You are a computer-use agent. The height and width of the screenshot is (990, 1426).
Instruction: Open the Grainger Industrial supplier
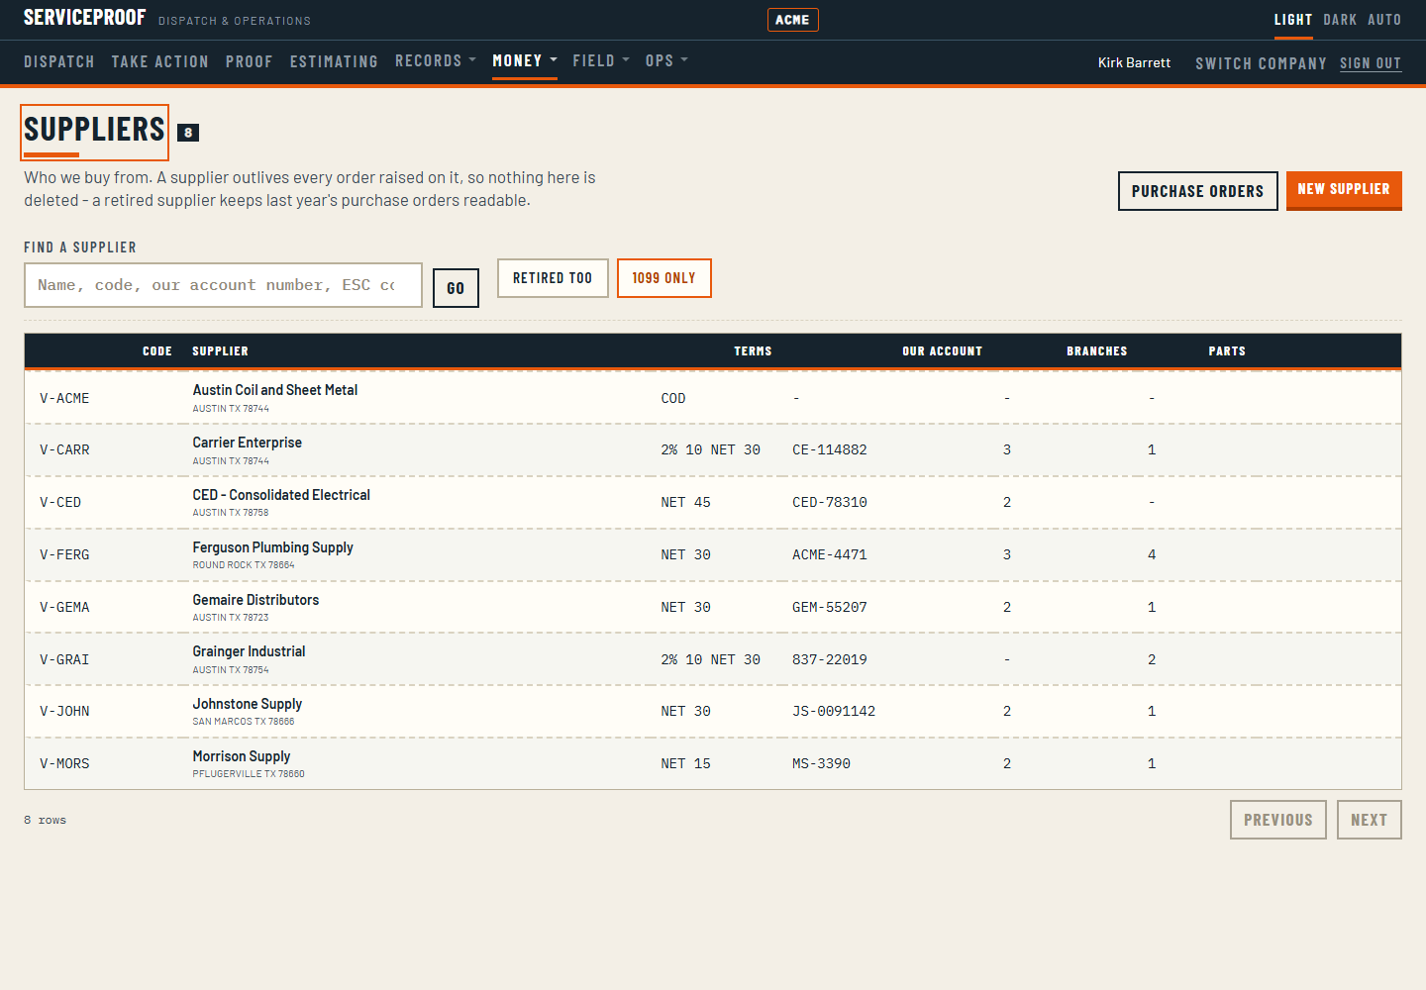pyautogui.click(x=249, y=651)
